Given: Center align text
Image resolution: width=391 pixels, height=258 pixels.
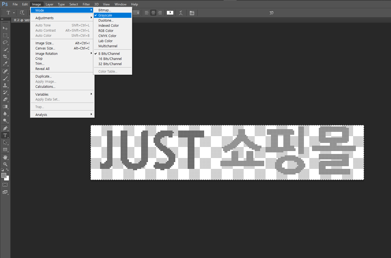Looking at the screenshot, I should point(153,13).
